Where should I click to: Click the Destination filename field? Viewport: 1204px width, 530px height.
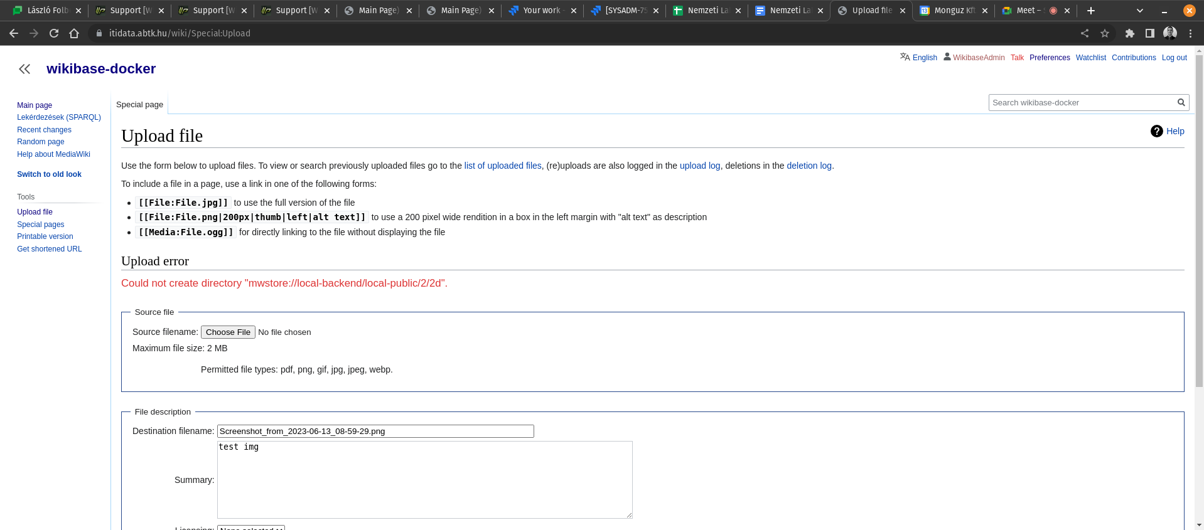click(375, 431)
